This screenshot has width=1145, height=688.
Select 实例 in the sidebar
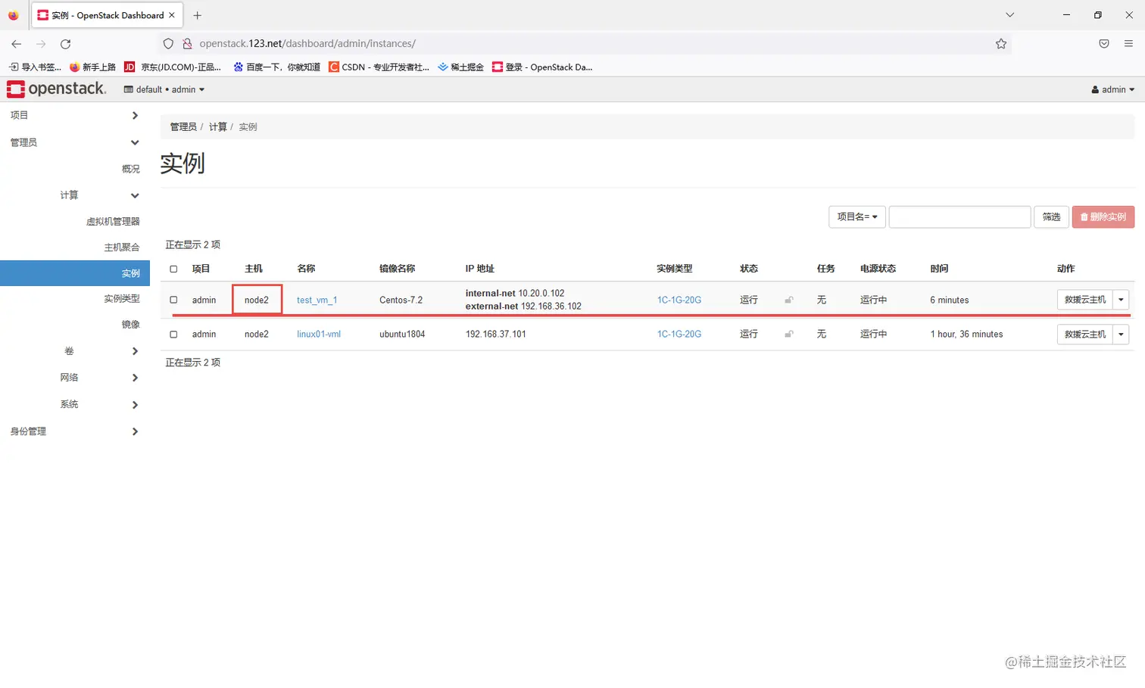pos(75,273)
